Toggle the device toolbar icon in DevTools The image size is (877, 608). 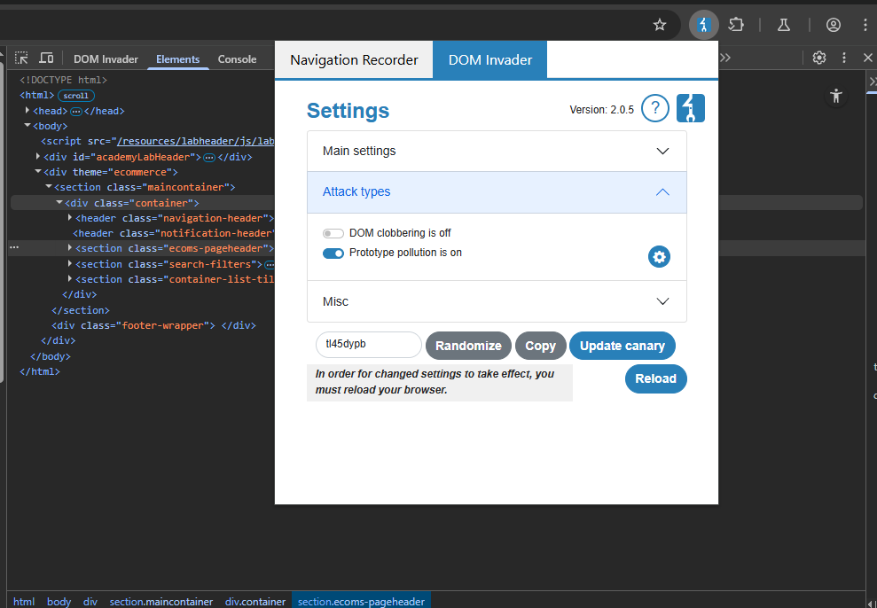pyautogui.click(x=46, y=58)
